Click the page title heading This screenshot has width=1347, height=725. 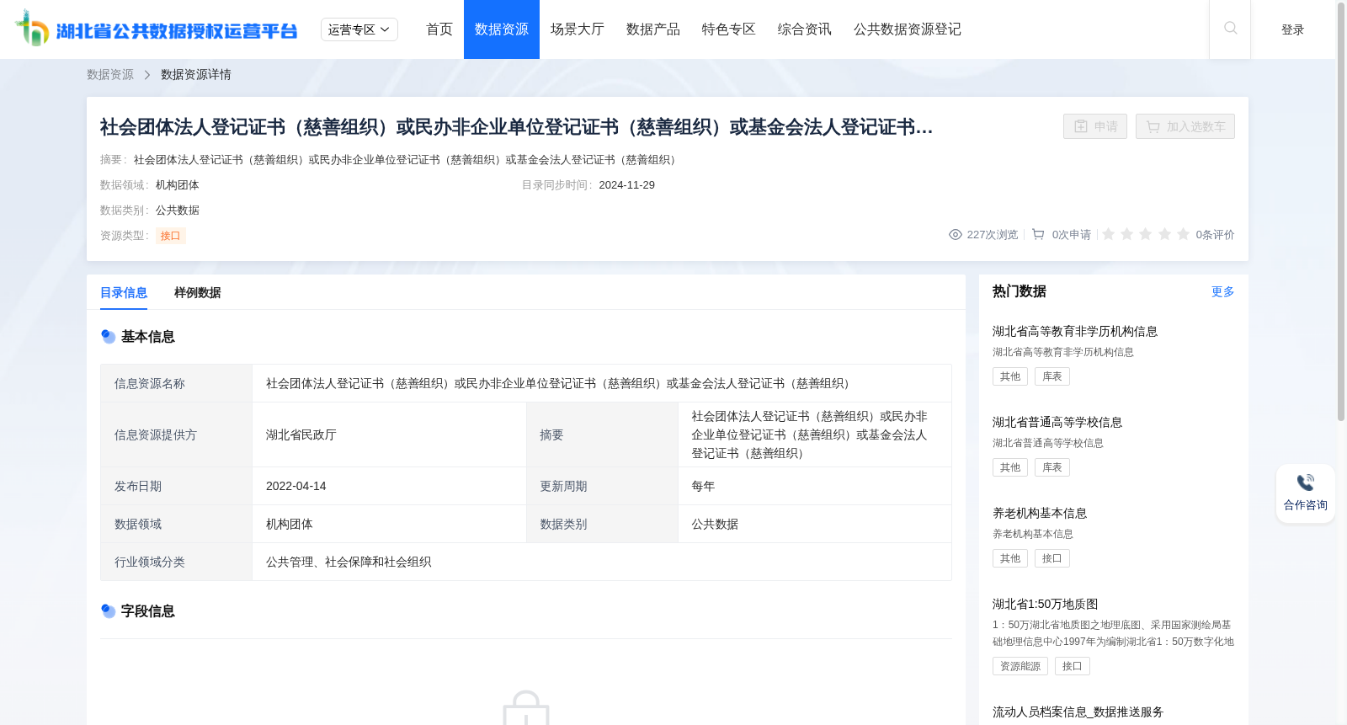[516, 127]
